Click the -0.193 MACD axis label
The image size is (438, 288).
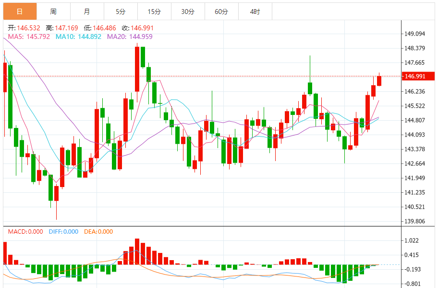(x=412, y=269)
